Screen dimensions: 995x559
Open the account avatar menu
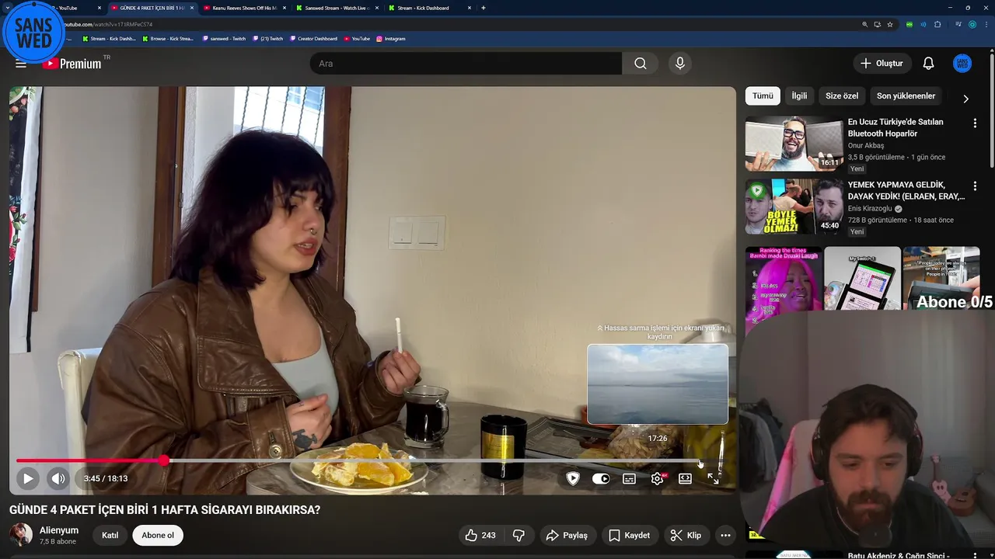point(962,64)
